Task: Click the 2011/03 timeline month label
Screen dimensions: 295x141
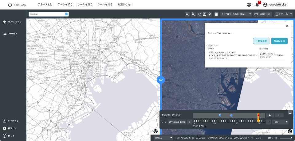Action: click(x=199, y=126)
